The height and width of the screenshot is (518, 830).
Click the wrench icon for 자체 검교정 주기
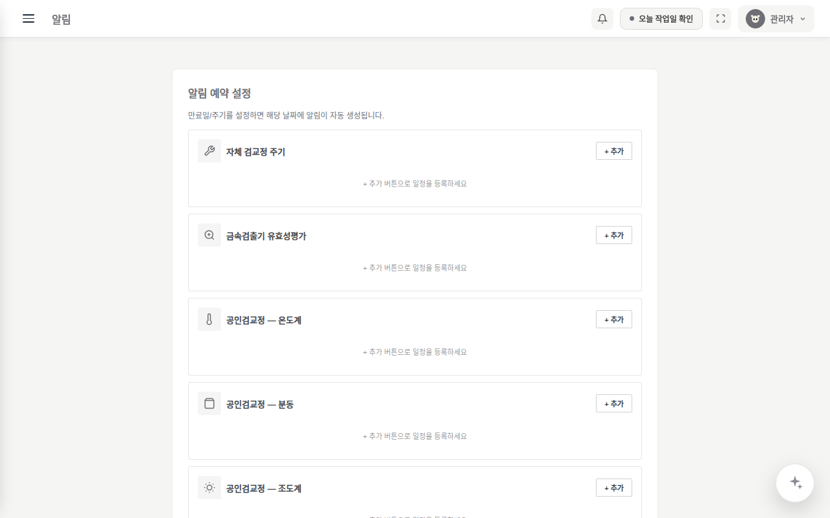tap(209, 151)
